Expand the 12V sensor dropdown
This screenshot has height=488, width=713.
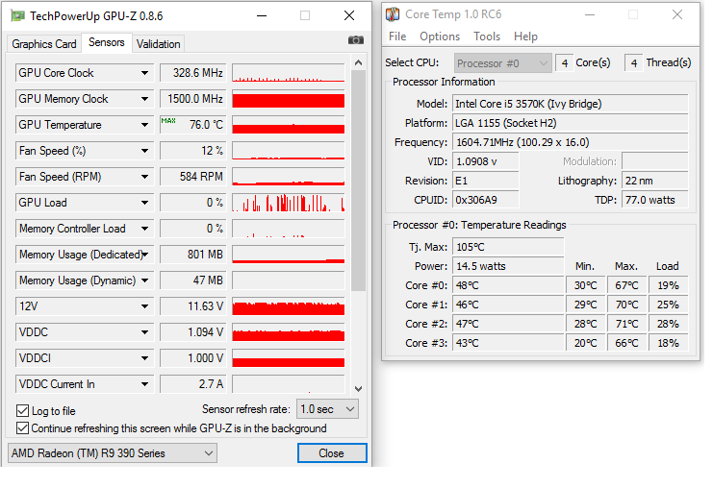[144, 306]
